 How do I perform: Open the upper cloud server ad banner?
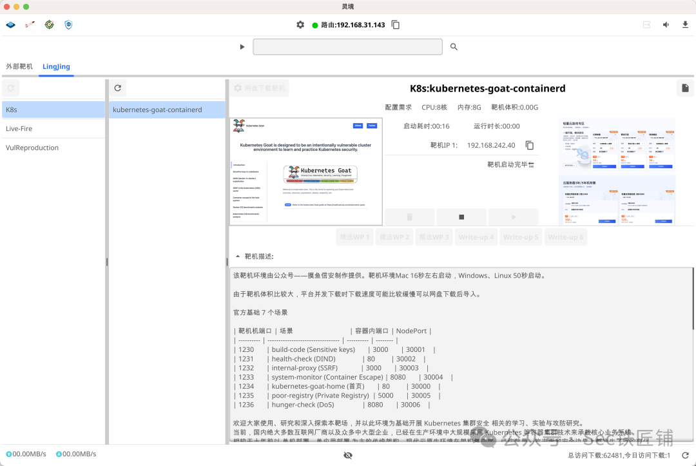617,145
